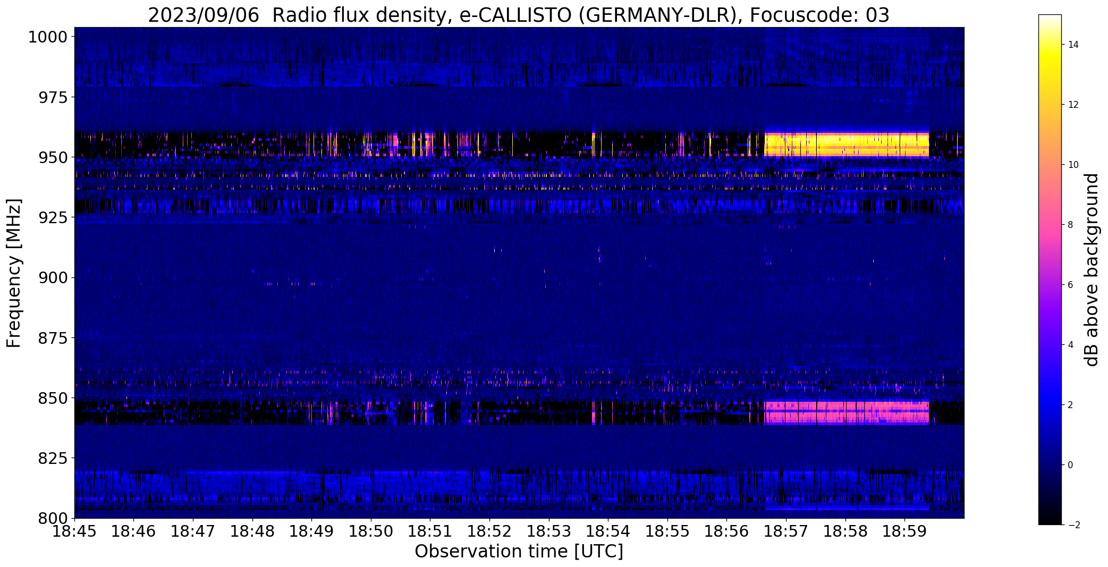
Task: Click the colorbar 4 tick label
Action: pyautogui.click(x=1070, y=345)
